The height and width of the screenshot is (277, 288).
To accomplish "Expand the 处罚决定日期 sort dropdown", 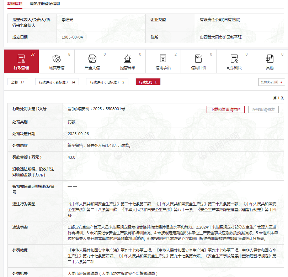I will 272,82.
